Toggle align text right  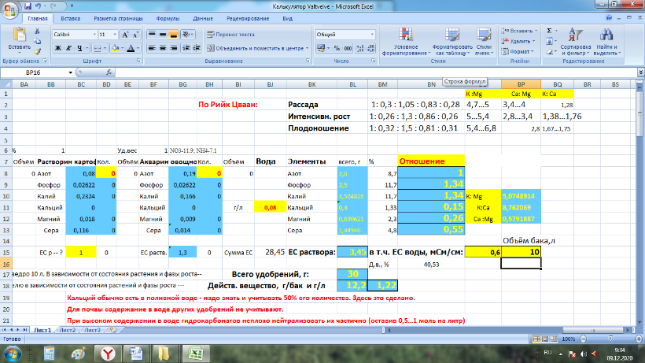tap(173, 48)
